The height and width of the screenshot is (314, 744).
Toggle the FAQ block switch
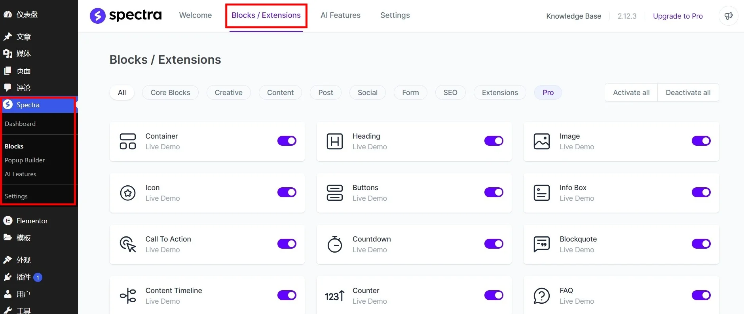tap(701, 295)
